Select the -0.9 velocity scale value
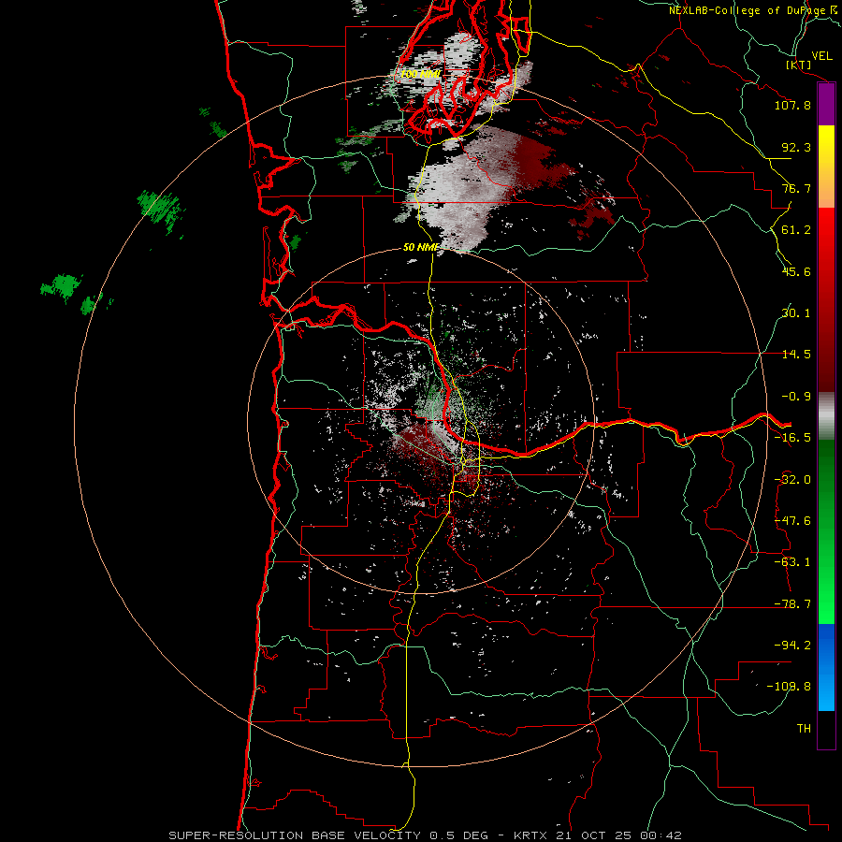The height and width of the screenshot is (842, 842). (x=796, y=397)
